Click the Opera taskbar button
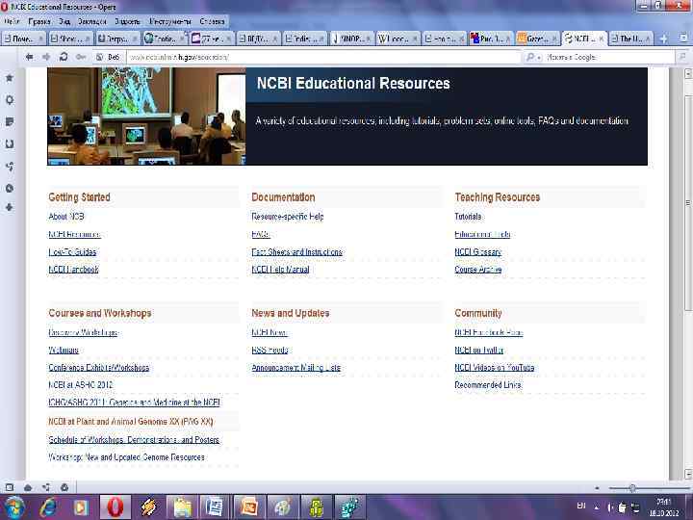This screenshot has width=693, height=520. 115,507
